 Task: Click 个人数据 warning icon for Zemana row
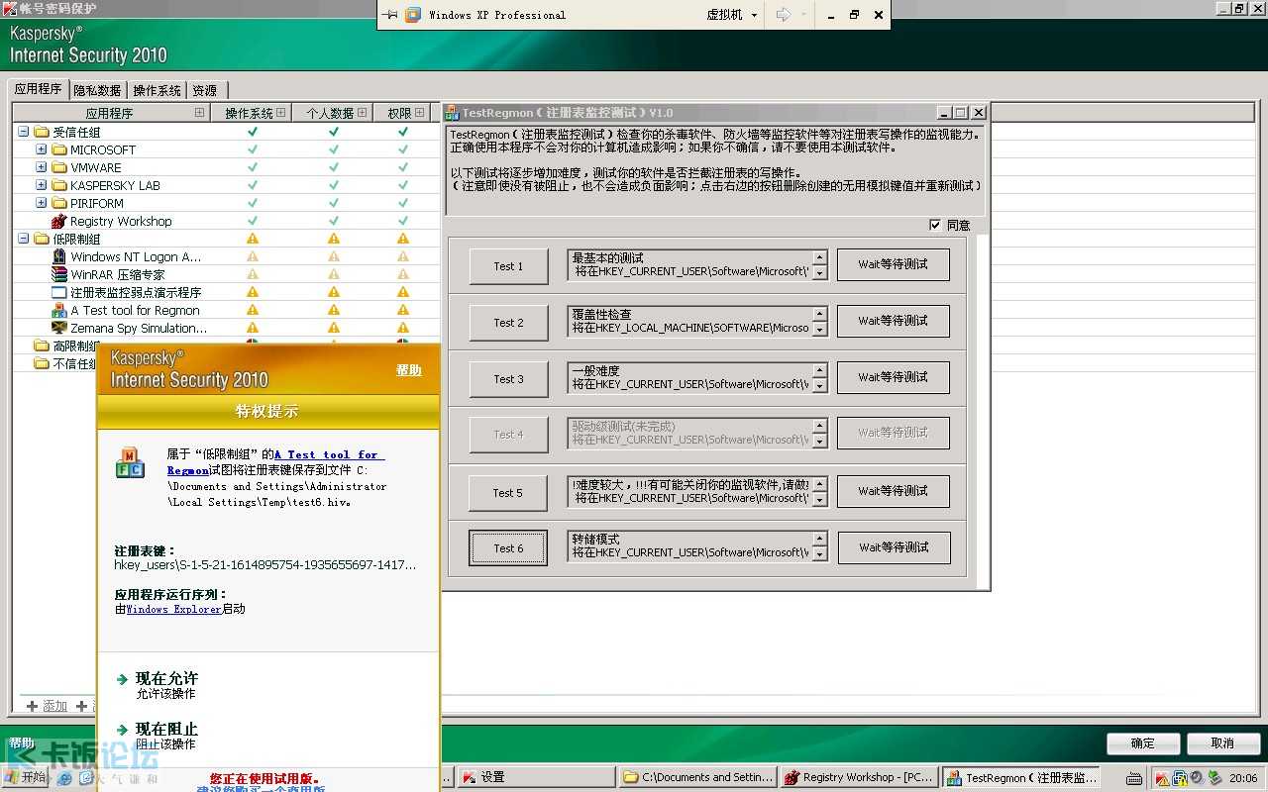[x=333, y=328]
